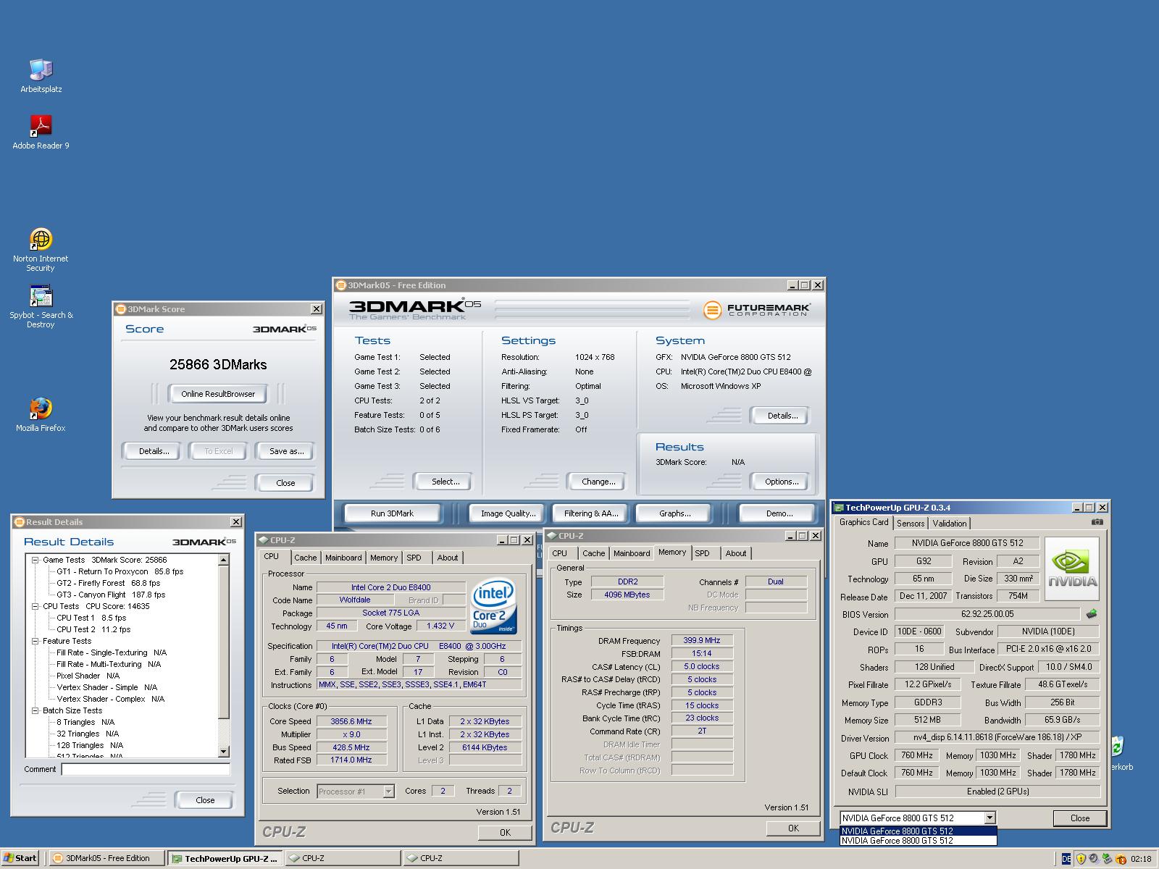Click the DE language indicator in tray
The image size is (1159, 869).
1066,859
